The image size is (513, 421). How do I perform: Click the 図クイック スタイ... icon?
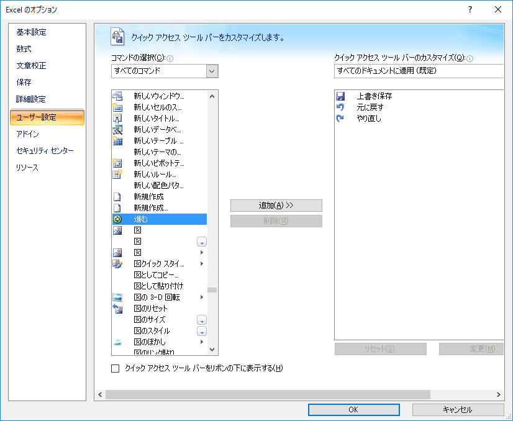tap(117, 264)
